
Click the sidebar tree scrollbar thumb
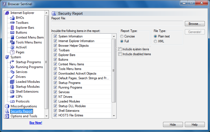(46, 62)
